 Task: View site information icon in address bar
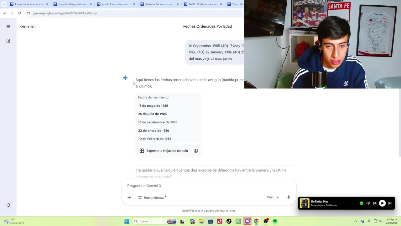pyautogui.click(x=29, y=13)
